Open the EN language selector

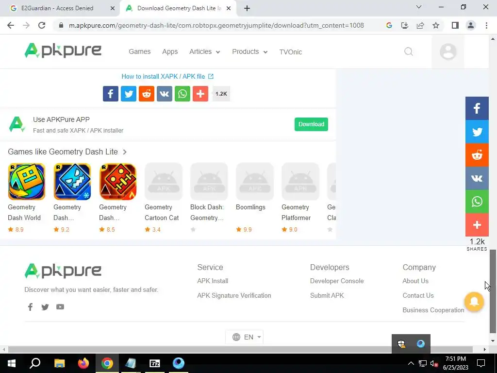(x=245, y=337)
